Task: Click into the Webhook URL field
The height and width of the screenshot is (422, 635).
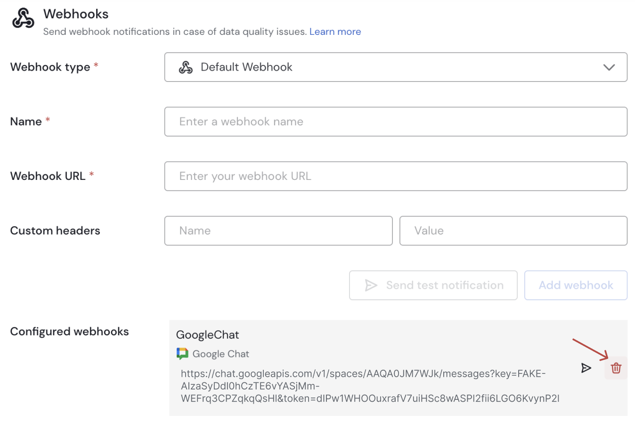Action: (x=396, y=176)
